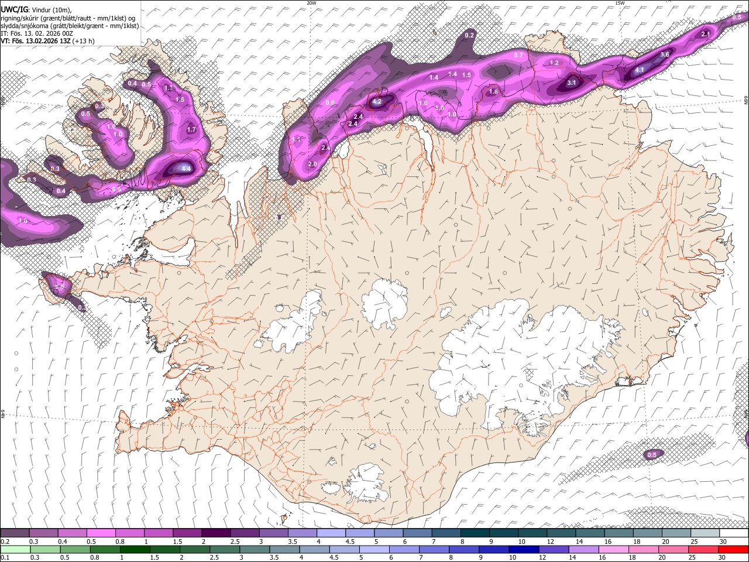
Task: Click the 3.1 snowfall value label
Action: (572, 83)
